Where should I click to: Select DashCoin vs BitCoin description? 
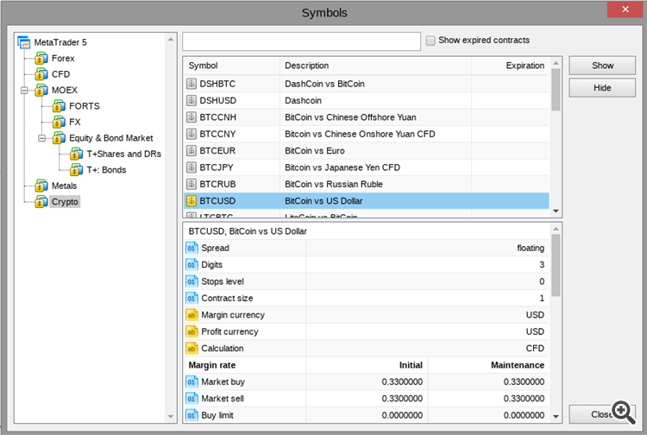coord(324,84)
